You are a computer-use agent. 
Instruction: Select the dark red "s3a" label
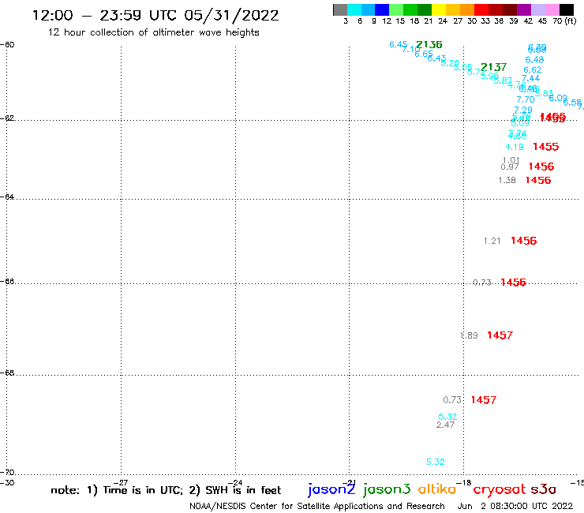click(x=544, y=489)
